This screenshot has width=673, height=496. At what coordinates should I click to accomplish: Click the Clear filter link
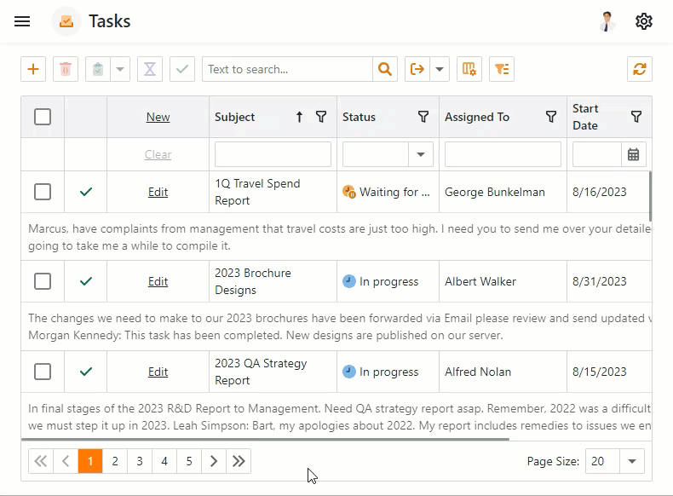pos(158,154)
